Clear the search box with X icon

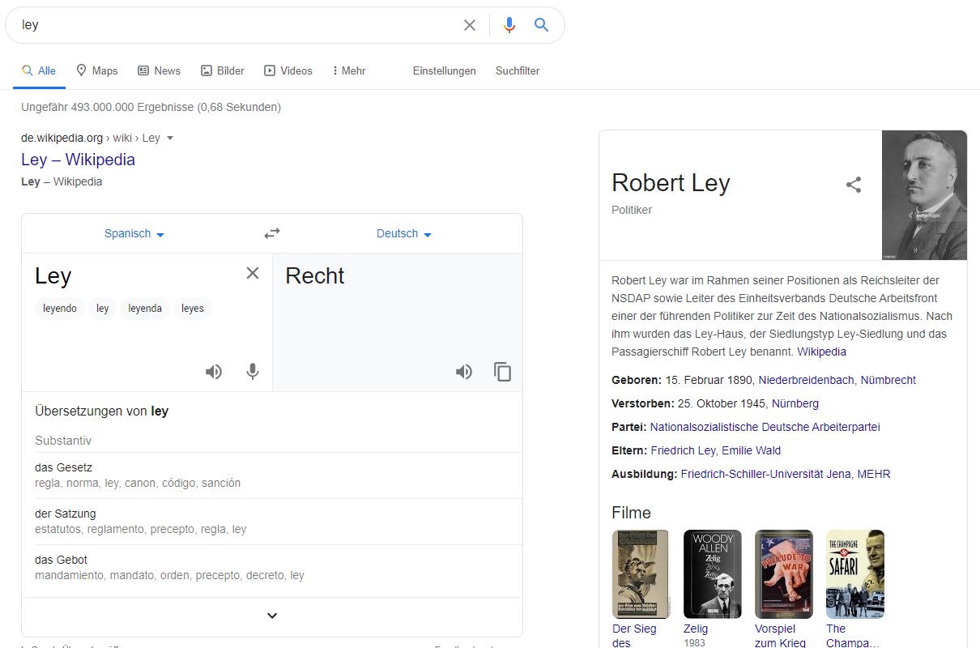click(x=470, y=25)
